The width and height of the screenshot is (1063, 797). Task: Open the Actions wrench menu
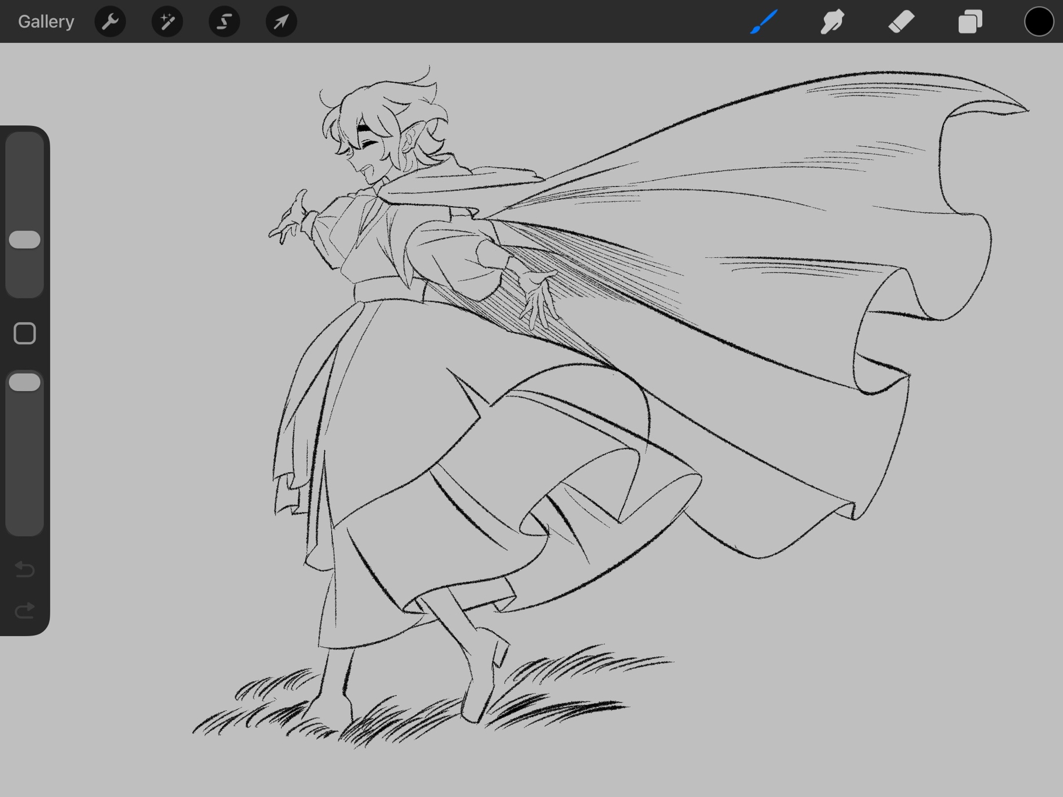point(110,22)
